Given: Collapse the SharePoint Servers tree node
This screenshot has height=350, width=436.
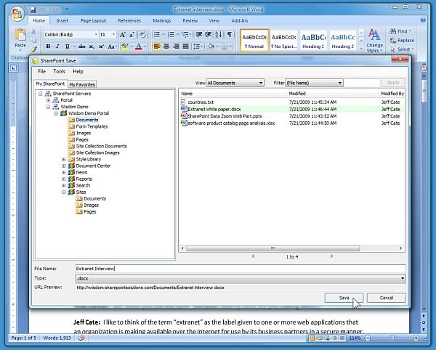Looking at the screenshot, I should pyautogui.click(x=40, y=94).
